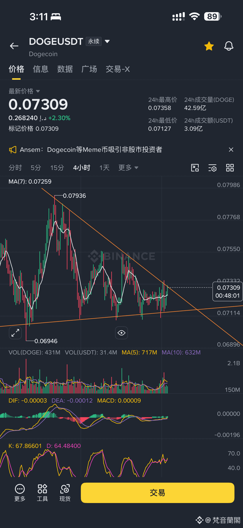Switch to 现货 spot market

coord(65,493)
